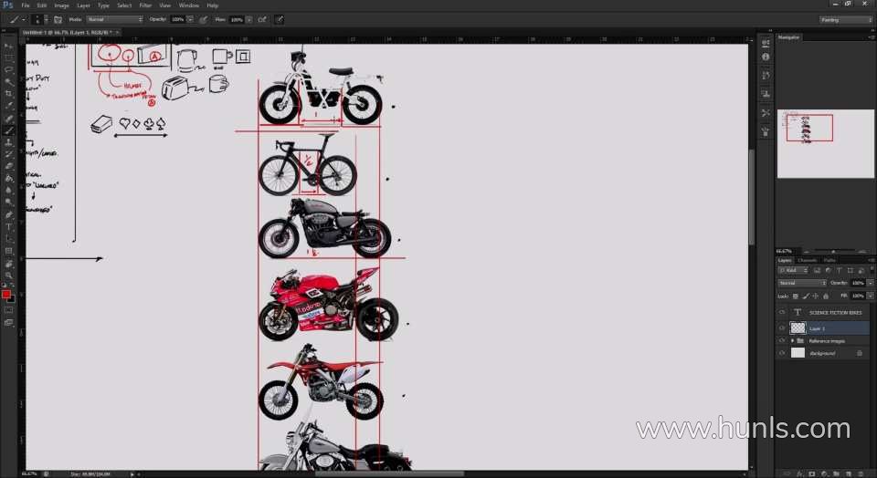The image size is (877, 478).
Task: Select the Crop tool
Action: click(8, 94)
